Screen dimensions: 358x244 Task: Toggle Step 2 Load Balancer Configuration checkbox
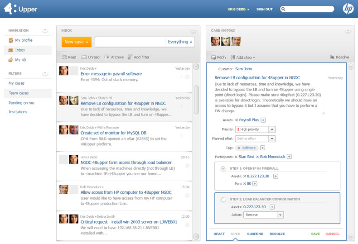click(x=223, y=199)
